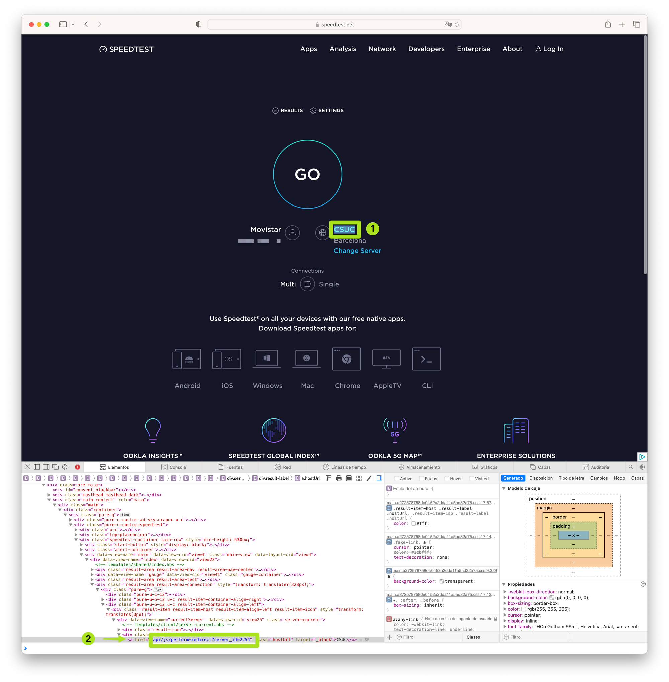Start the speed test with GO

[x=307, y=174]
